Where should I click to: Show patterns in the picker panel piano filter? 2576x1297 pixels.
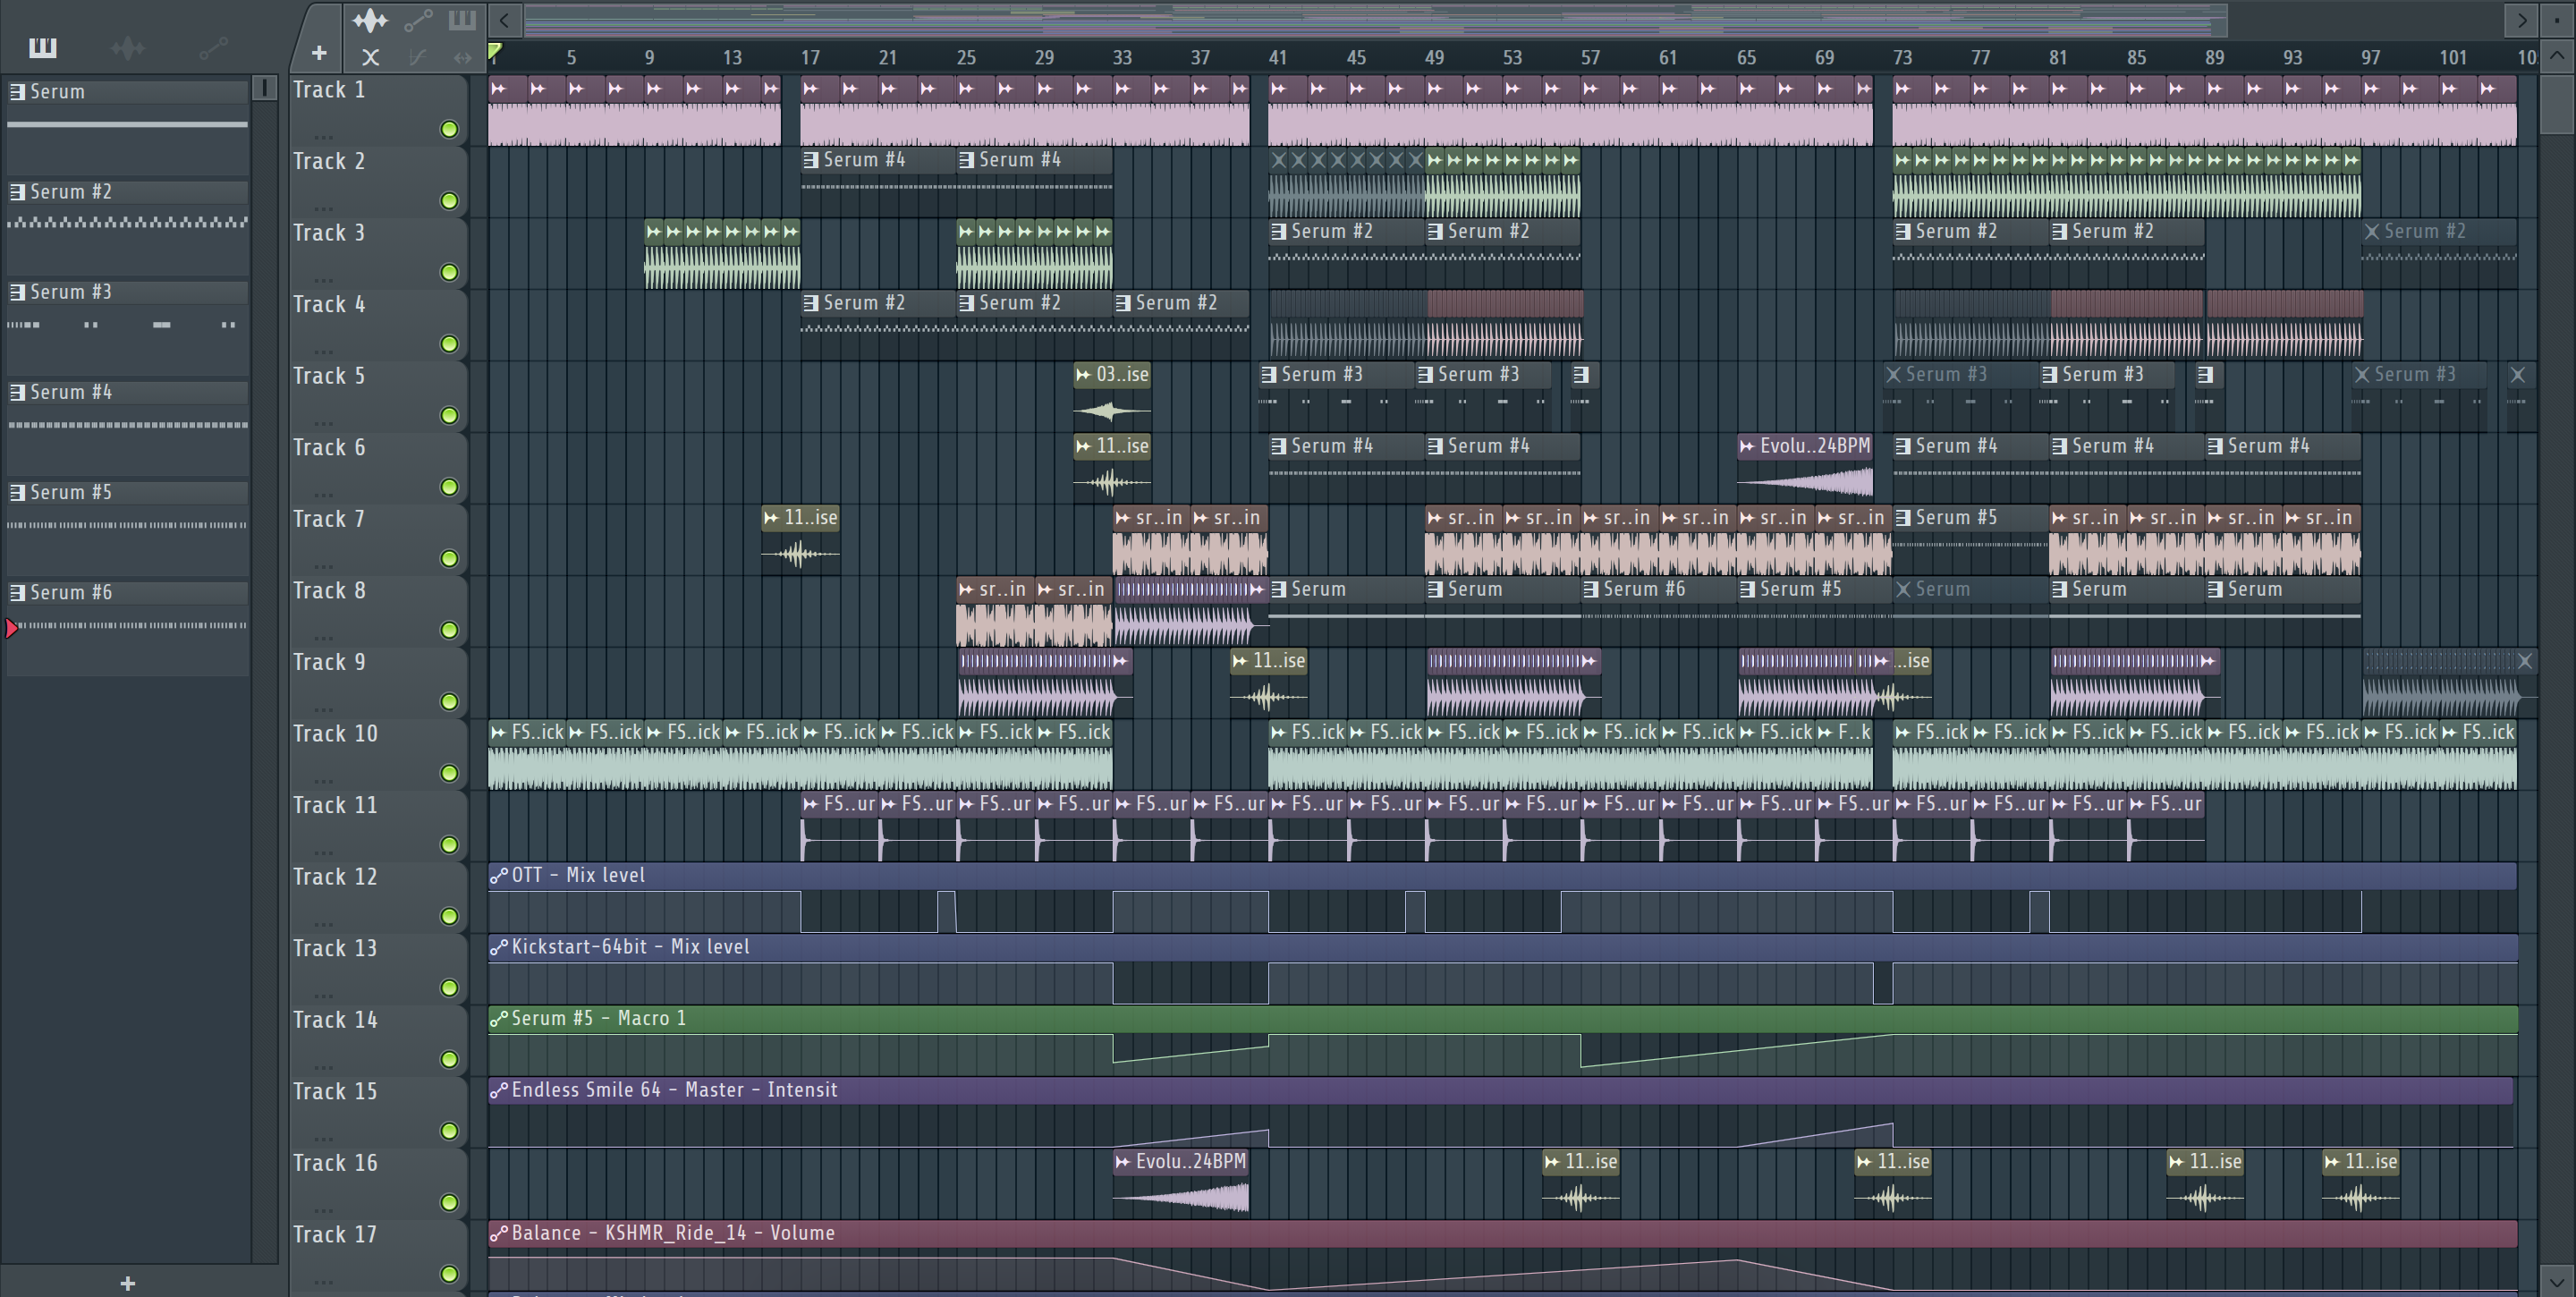pyautogui.click(x=42, y=47)
